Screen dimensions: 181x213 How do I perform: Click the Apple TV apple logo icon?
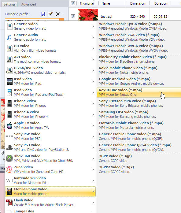click(9, 125)
